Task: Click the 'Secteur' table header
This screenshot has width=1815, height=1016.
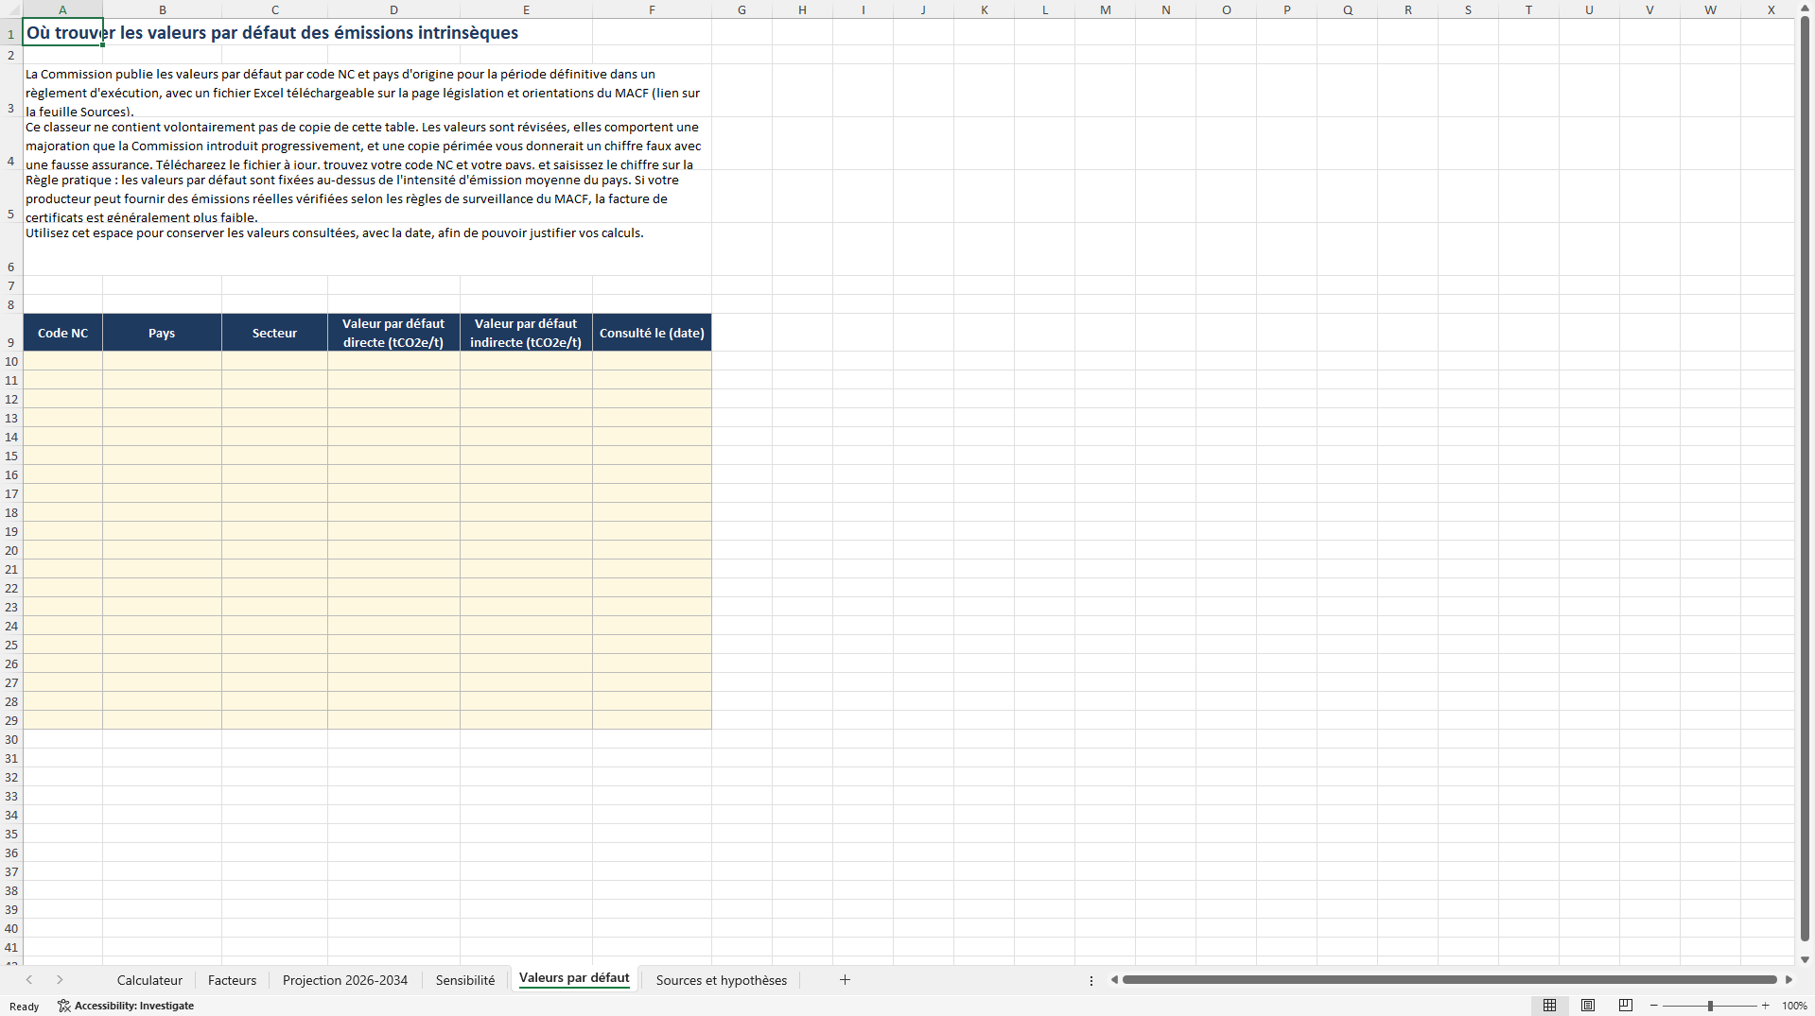Action: point(274,333)
